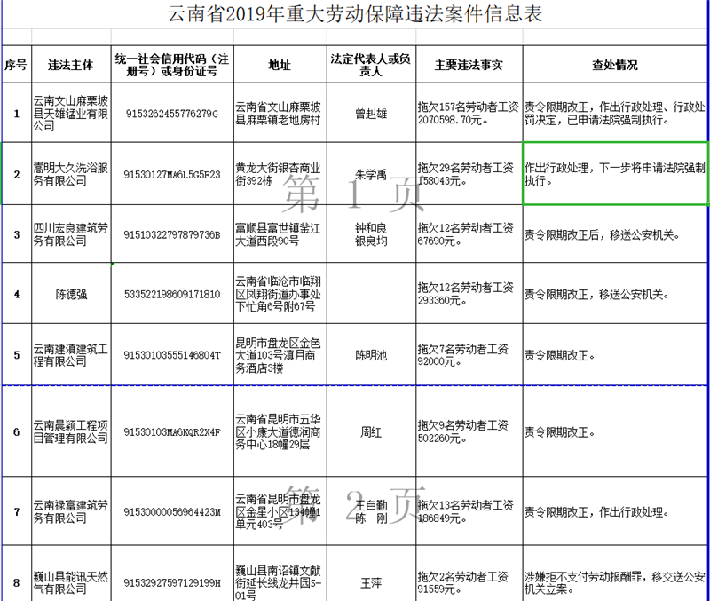Click the 地址 column header cell
Viewport: 710px width, 601px height.
point(280,65)
